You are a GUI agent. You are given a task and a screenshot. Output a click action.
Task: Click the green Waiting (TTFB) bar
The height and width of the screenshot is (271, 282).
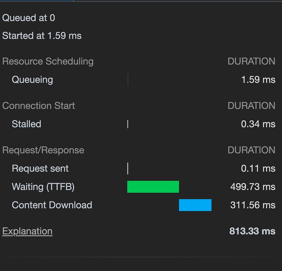[x=153, y=187]
